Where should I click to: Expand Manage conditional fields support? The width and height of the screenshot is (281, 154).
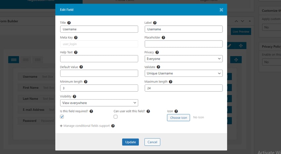coord(85,126)
